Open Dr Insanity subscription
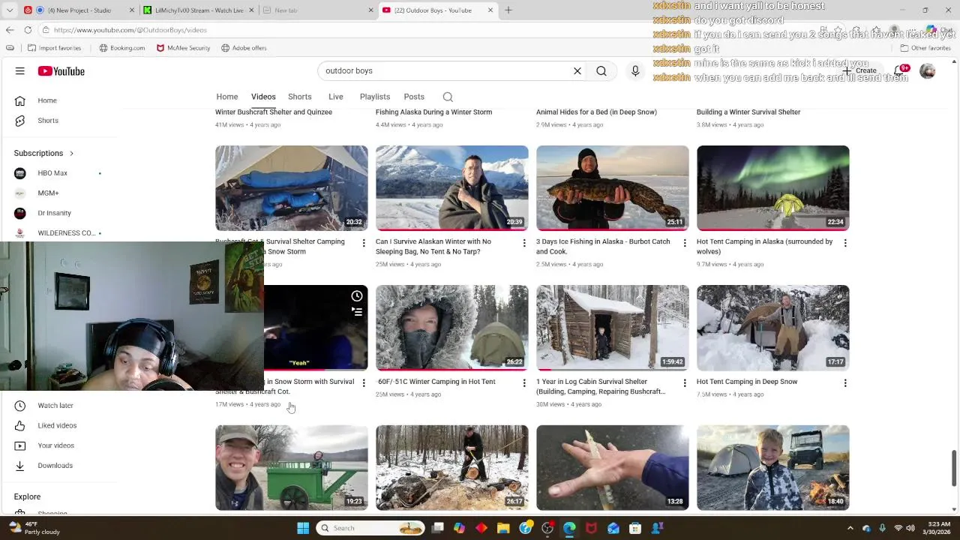 [54, 213]
